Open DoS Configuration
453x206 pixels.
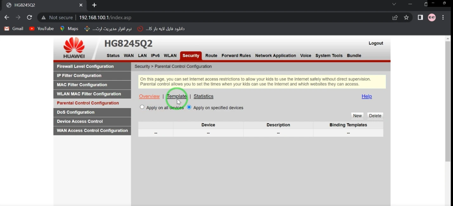pos(92,113)
